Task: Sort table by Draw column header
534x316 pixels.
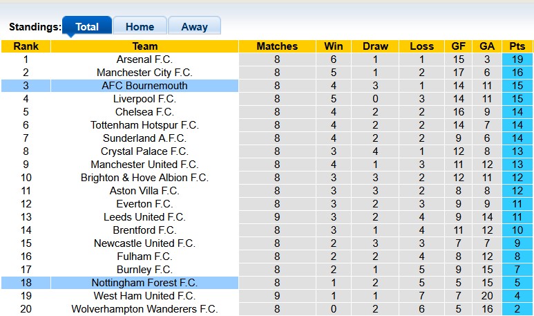Action: coord(375,46)
